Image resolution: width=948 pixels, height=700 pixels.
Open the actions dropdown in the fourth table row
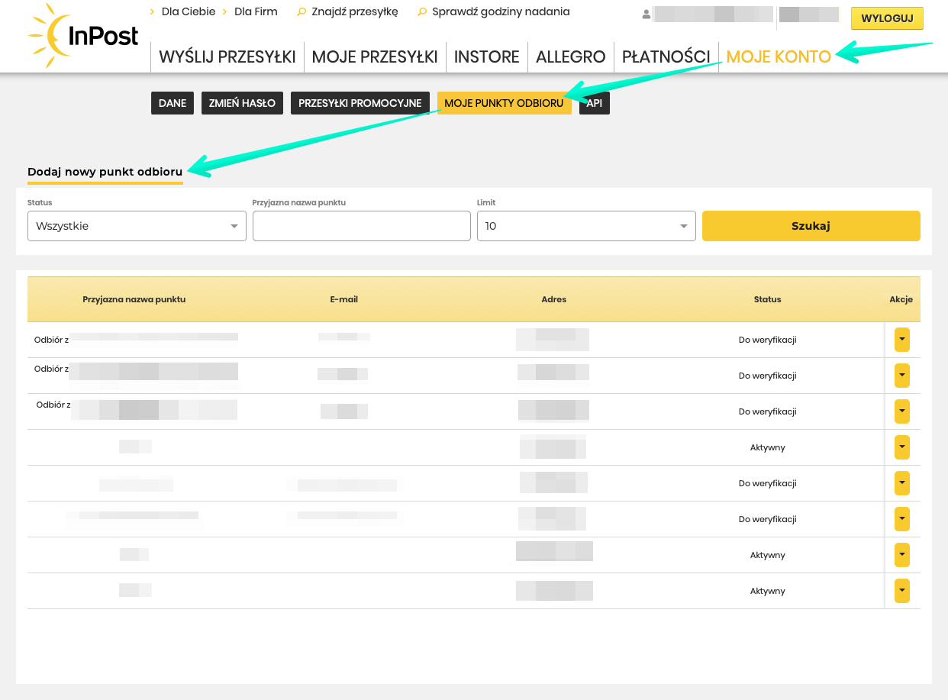coord(902,447)
